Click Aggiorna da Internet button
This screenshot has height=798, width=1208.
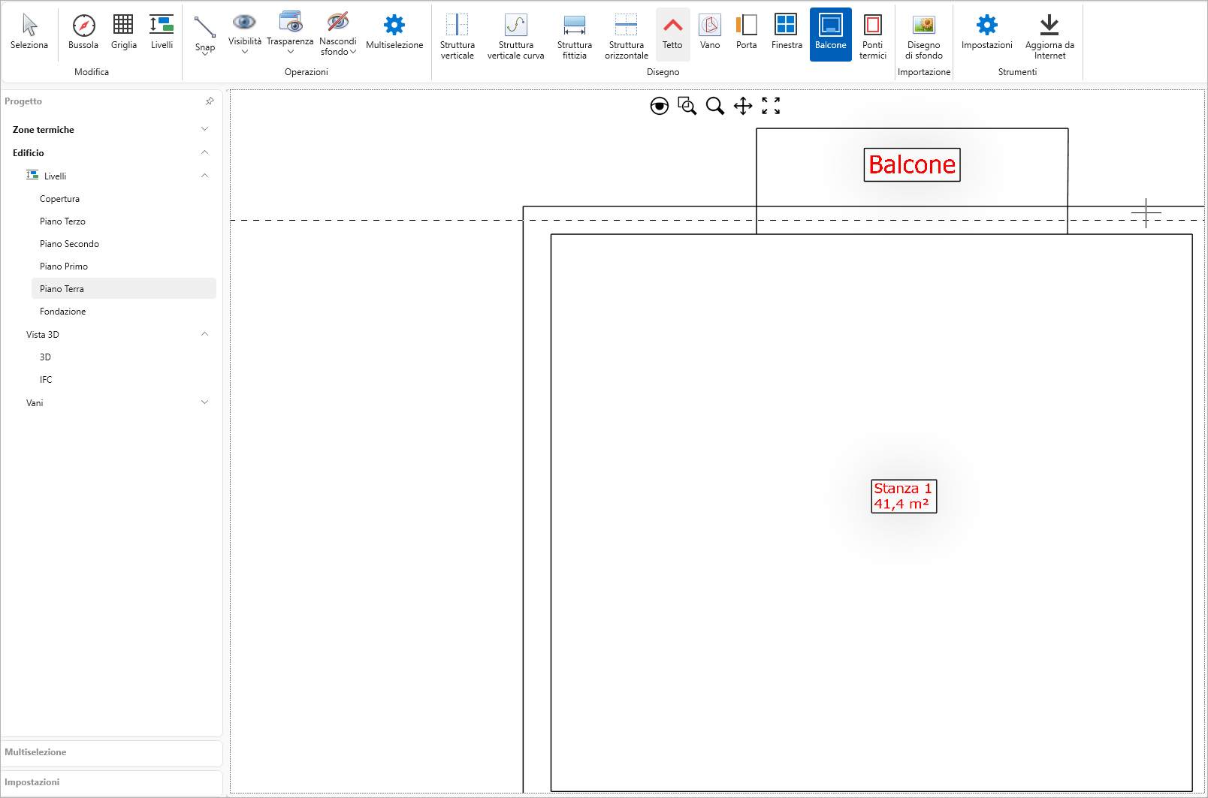point(1049,35)
